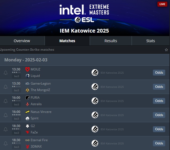Image resolution: width=170 pixels, height=150 pixels.
Task: Click the Astralis team logo
Action: pos(27,104)
